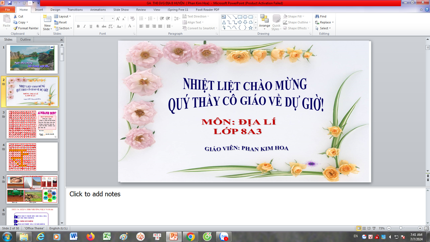Expand the font size combo box

[113, 19]
